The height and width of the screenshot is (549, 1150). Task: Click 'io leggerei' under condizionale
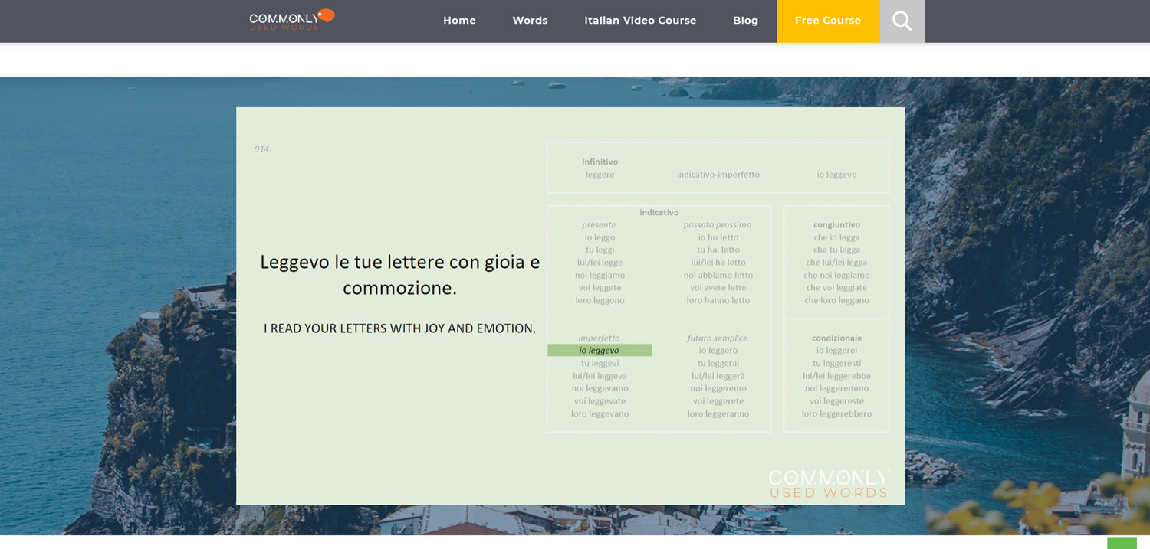[836, 351]
